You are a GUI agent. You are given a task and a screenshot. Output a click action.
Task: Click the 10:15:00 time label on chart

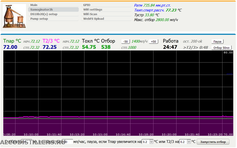[x=100, y=134]
